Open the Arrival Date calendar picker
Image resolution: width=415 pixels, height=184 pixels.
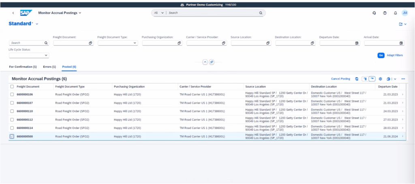point(401,43)
